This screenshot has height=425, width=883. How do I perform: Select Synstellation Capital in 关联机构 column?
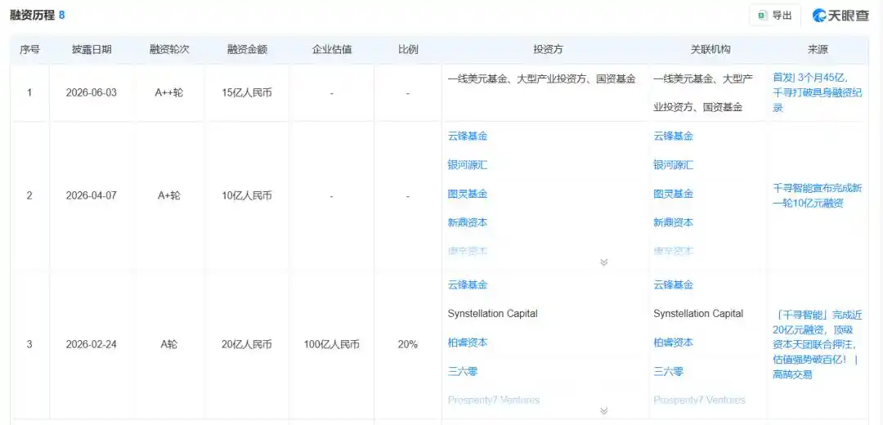pyautogui.click(x=698, y=314)
